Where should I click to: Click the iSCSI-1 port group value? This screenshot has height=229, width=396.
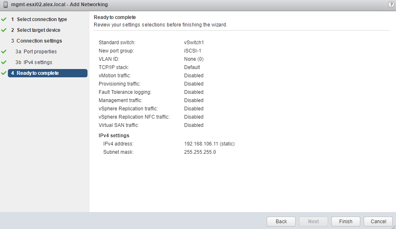click(x=192, y=51)
